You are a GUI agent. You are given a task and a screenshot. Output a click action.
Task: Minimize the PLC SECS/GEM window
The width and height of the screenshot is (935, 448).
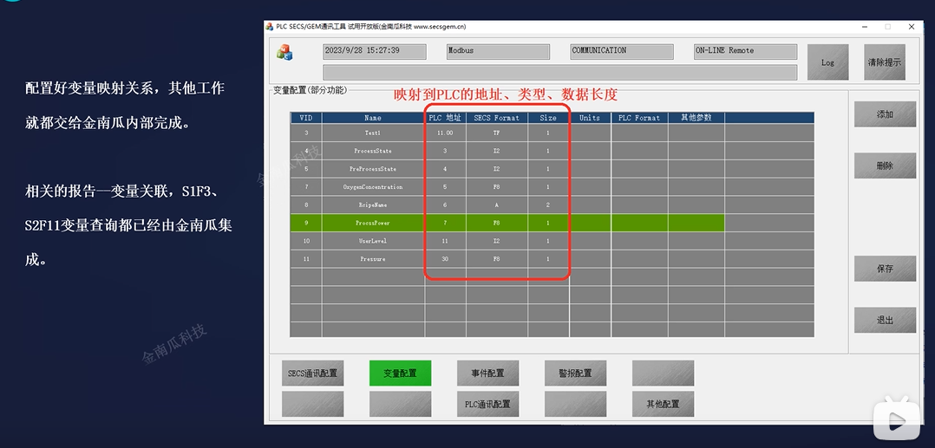point(865,27)
